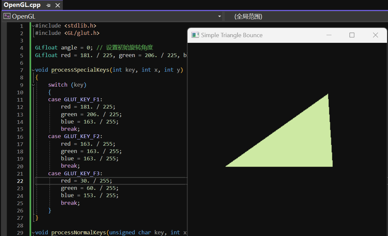Maximize the Simple Triangle Bounce window
Viewport: 388px width, 236px height.
coord(352,35)
